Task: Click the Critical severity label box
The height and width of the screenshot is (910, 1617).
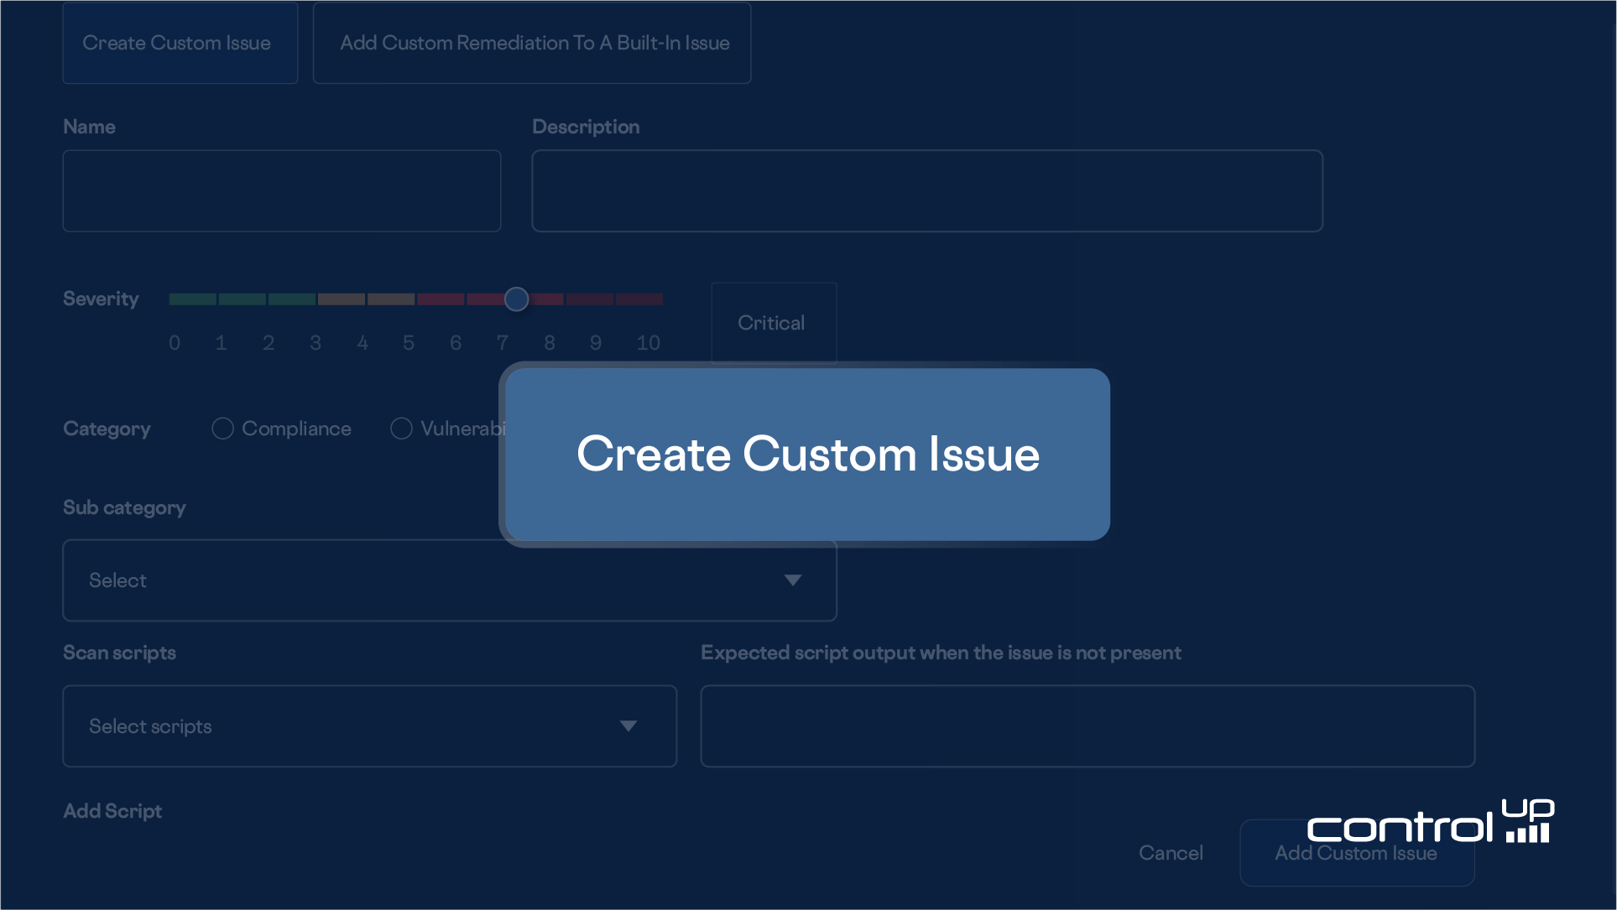Action: [773, 323]
